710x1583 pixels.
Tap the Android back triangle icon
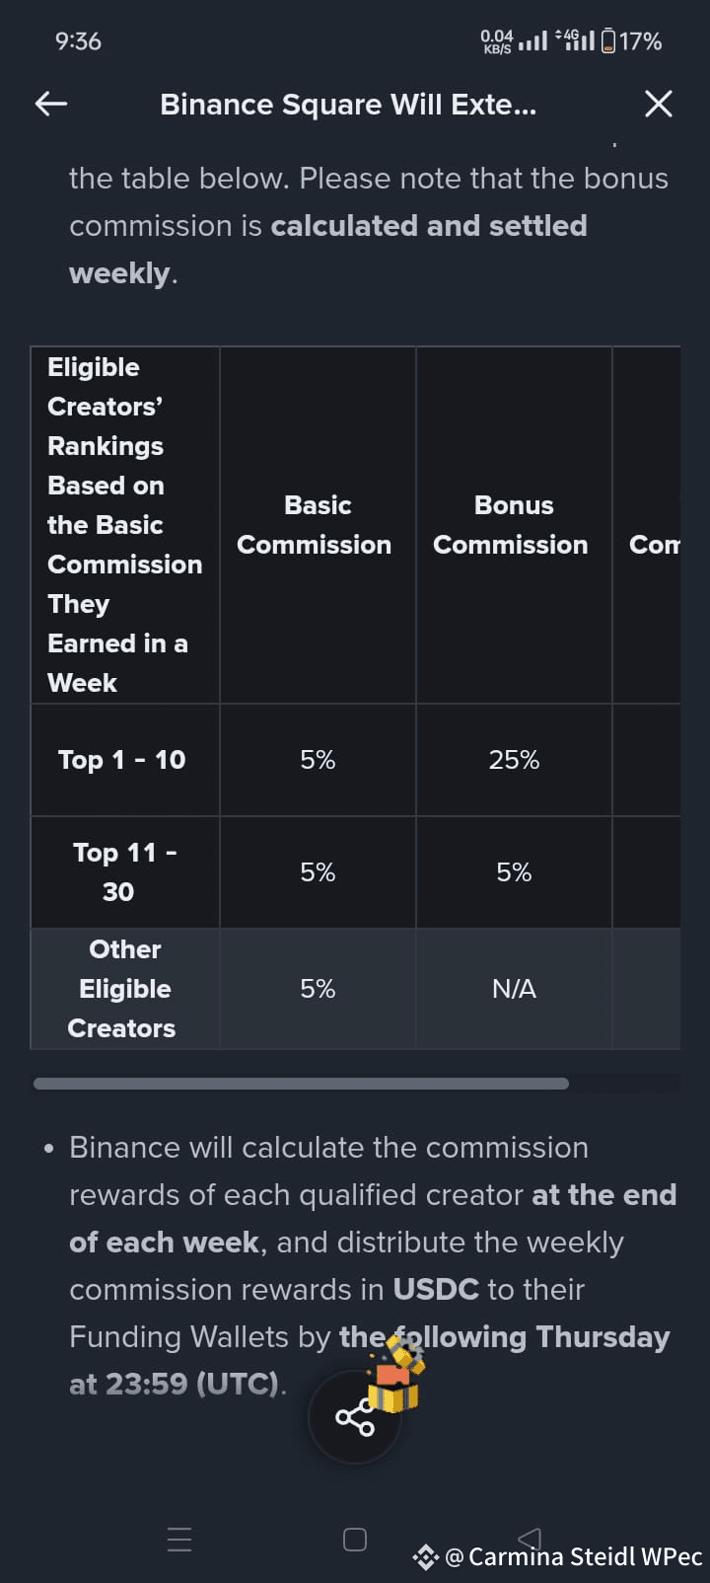(x=530, y=1538)
